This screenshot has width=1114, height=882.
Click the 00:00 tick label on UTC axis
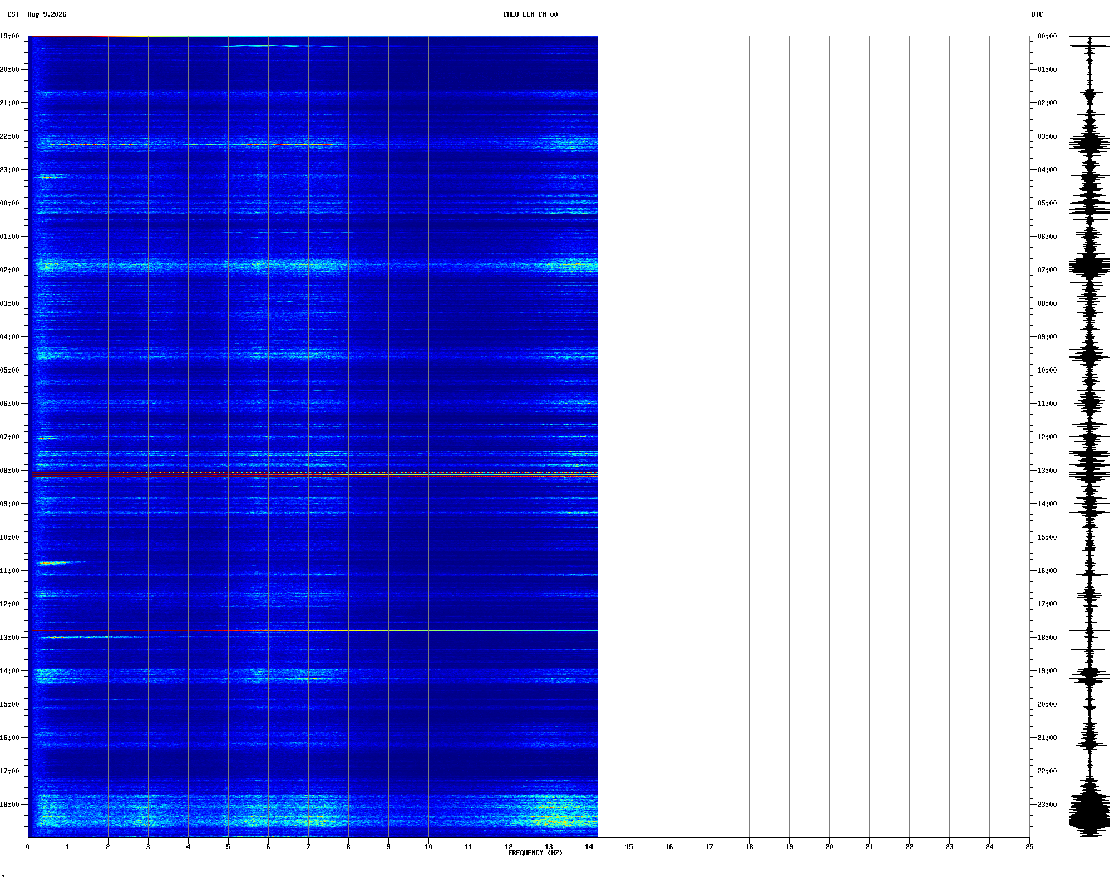tap(1047, 36)
